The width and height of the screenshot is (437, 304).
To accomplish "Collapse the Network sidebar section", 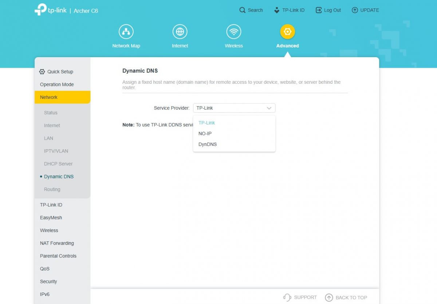I will (x=62, y=97).
